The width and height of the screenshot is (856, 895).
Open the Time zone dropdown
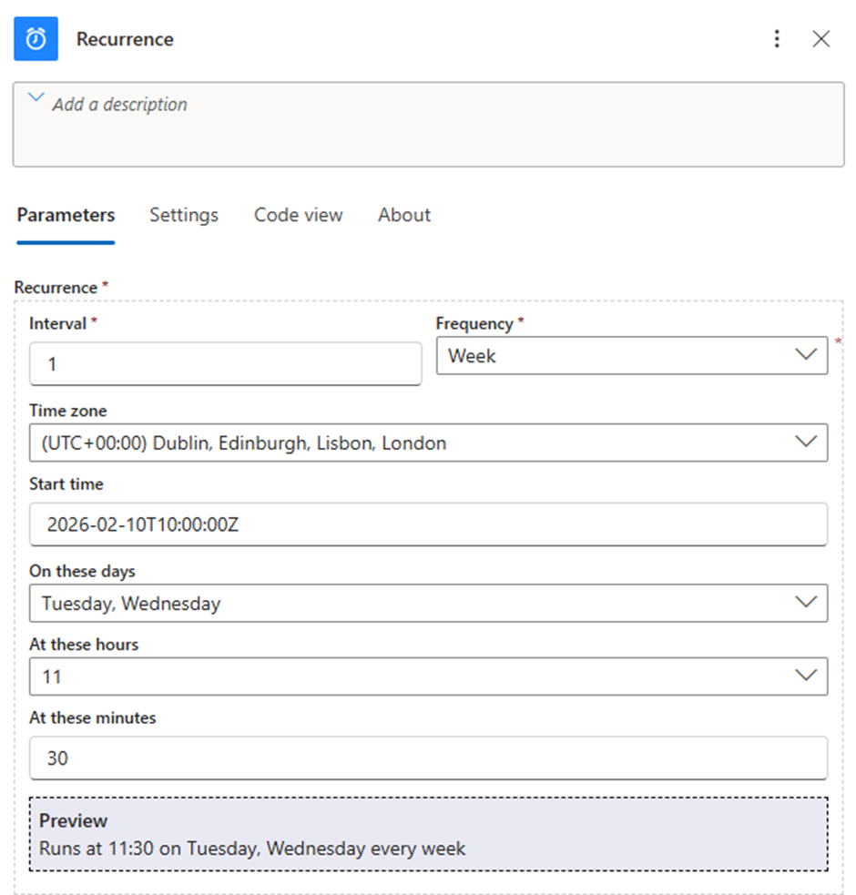pyautogui.click(x=410, y=443)
